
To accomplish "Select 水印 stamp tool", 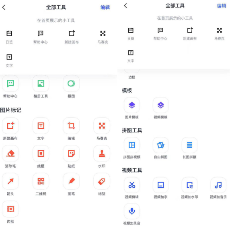I will [102, 153].
